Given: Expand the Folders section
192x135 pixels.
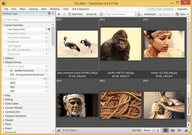Looking at the screenshot, I should pos(4,58).
